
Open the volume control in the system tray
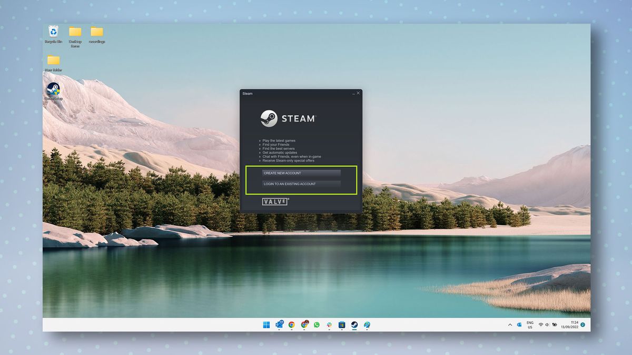pyautogui.click(x=547, y=325)
